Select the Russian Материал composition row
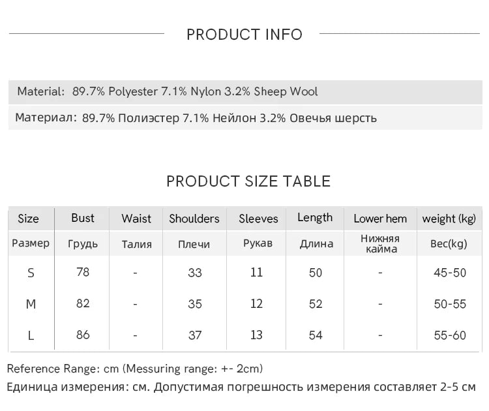489x411 pixels. click(x=245, y=118)
